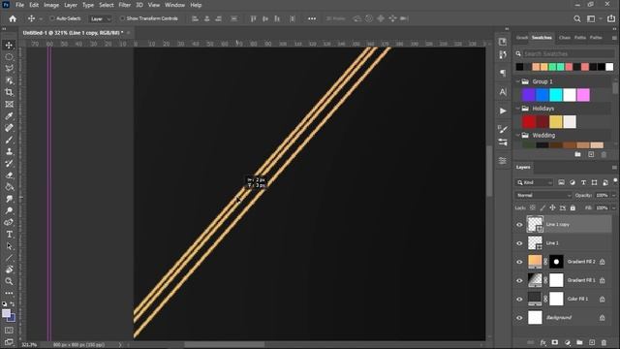Hide the Gradient Fill 2 layer
The height and width of the screenshot is (349, 620).
[519, 262]
